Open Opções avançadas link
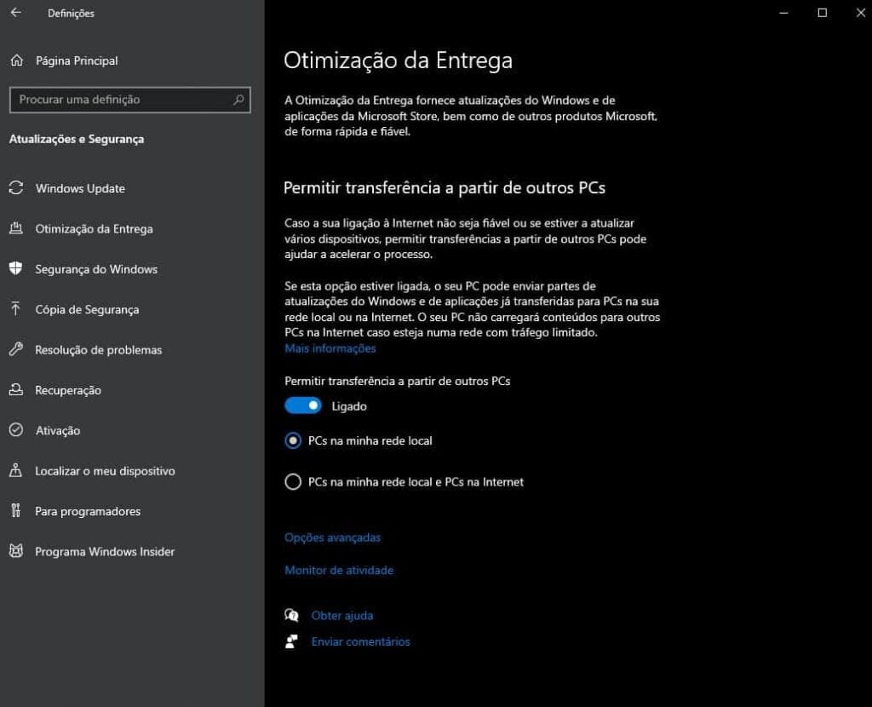 click(333, 537)
